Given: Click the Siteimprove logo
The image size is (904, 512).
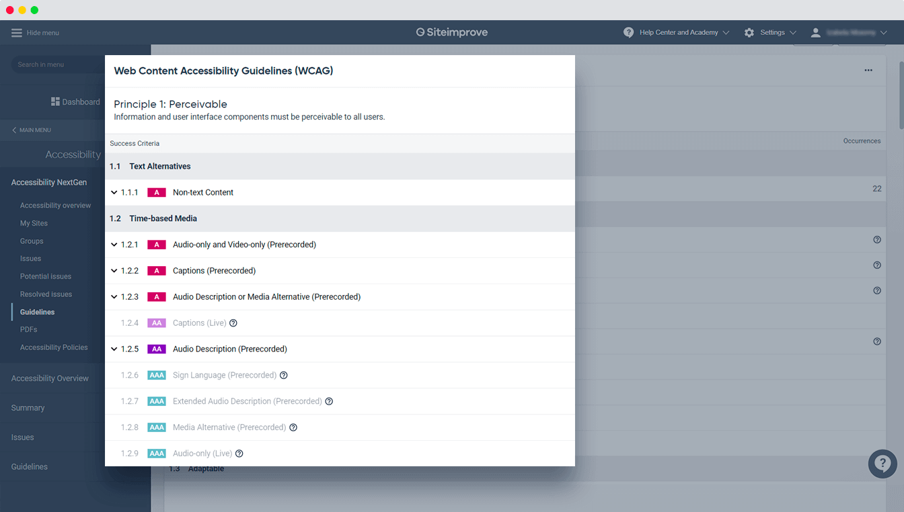Looking at the screenshot, I should coord(451,32).
